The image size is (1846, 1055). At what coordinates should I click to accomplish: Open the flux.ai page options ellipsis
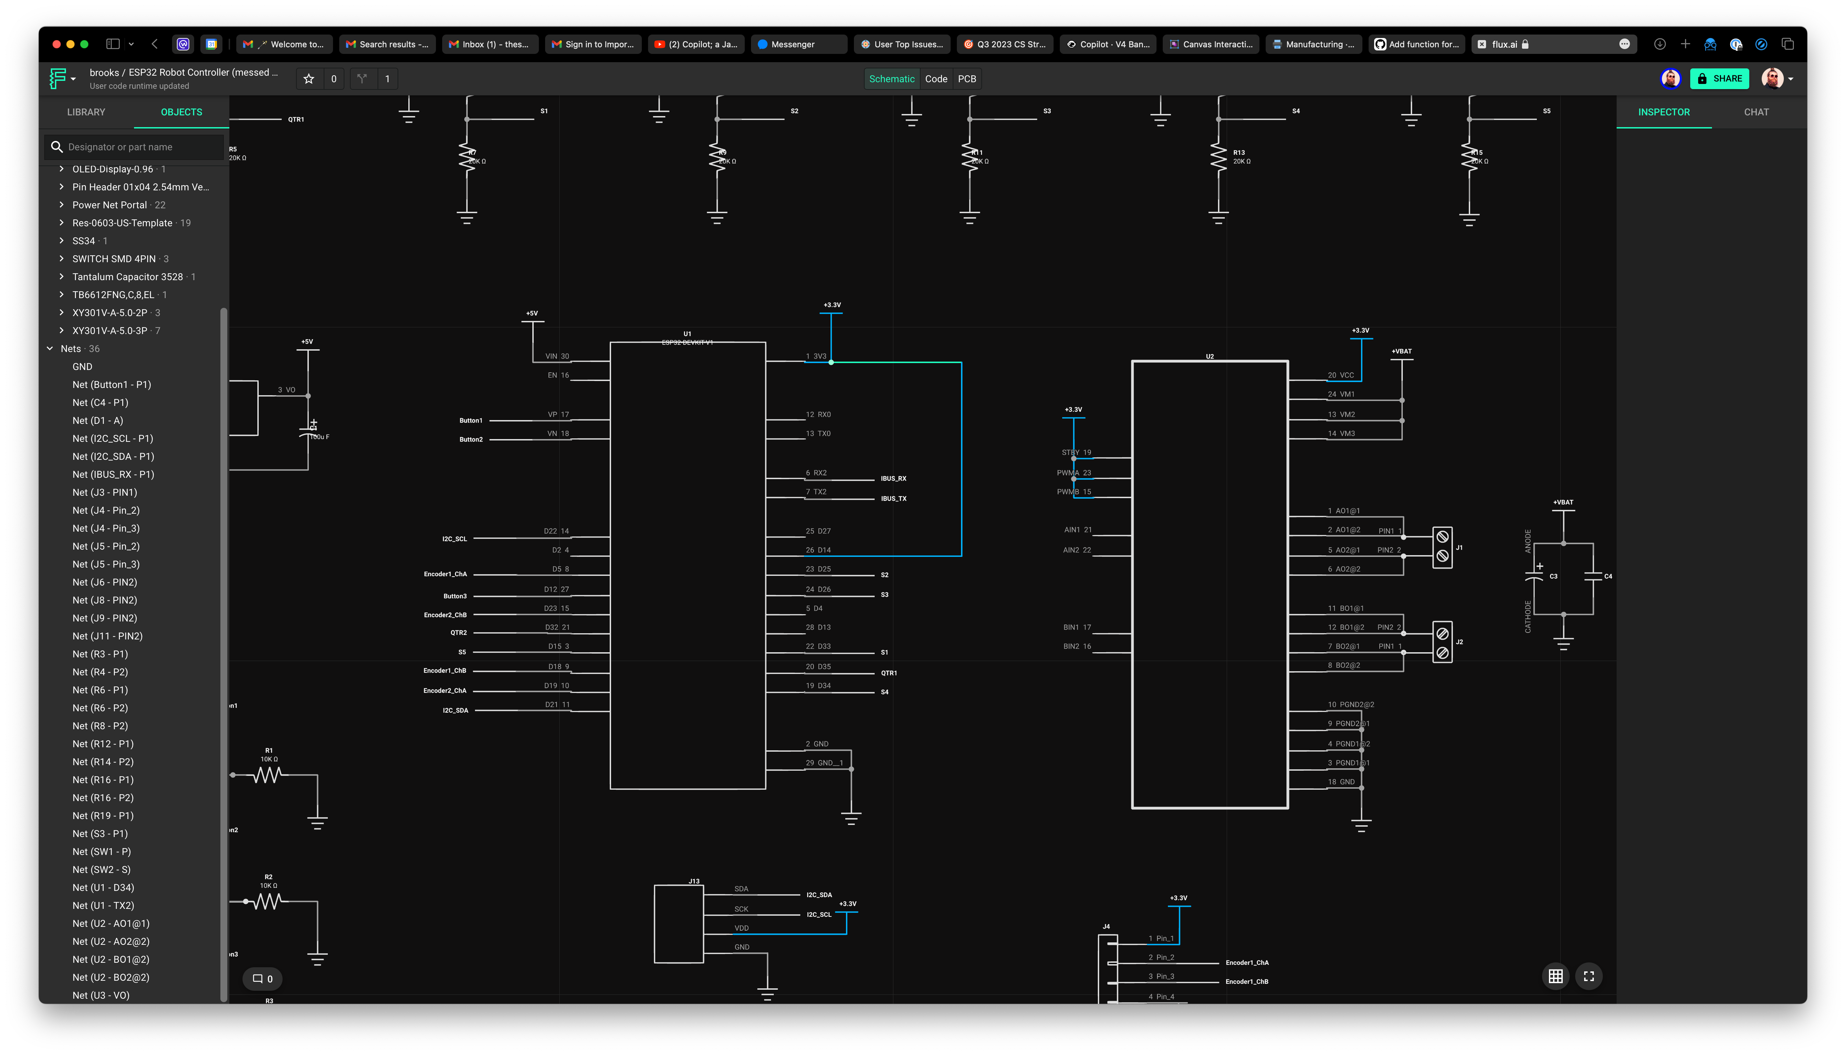point(1624,44)
